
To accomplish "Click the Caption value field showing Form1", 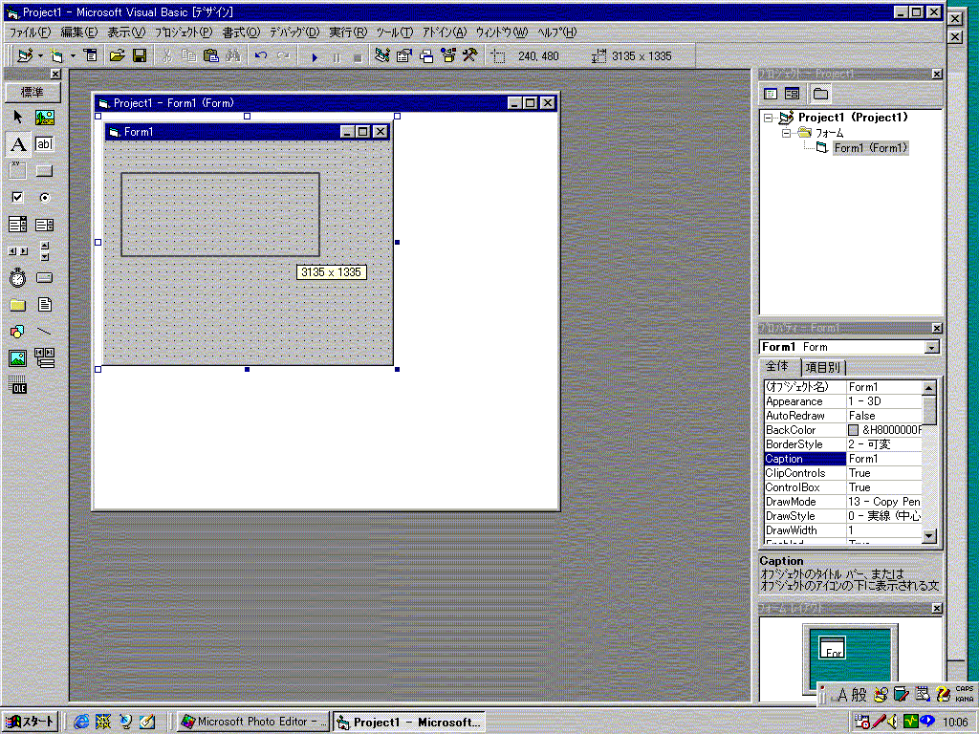I will click(x=884, y=459).
